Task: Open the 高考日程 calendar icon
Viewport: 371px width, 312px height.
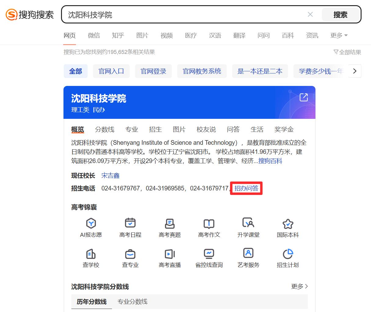Action: [x=130, y=223]
